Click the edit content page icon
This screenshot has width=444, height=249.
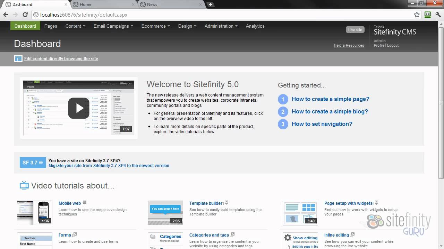click(18, 59)
